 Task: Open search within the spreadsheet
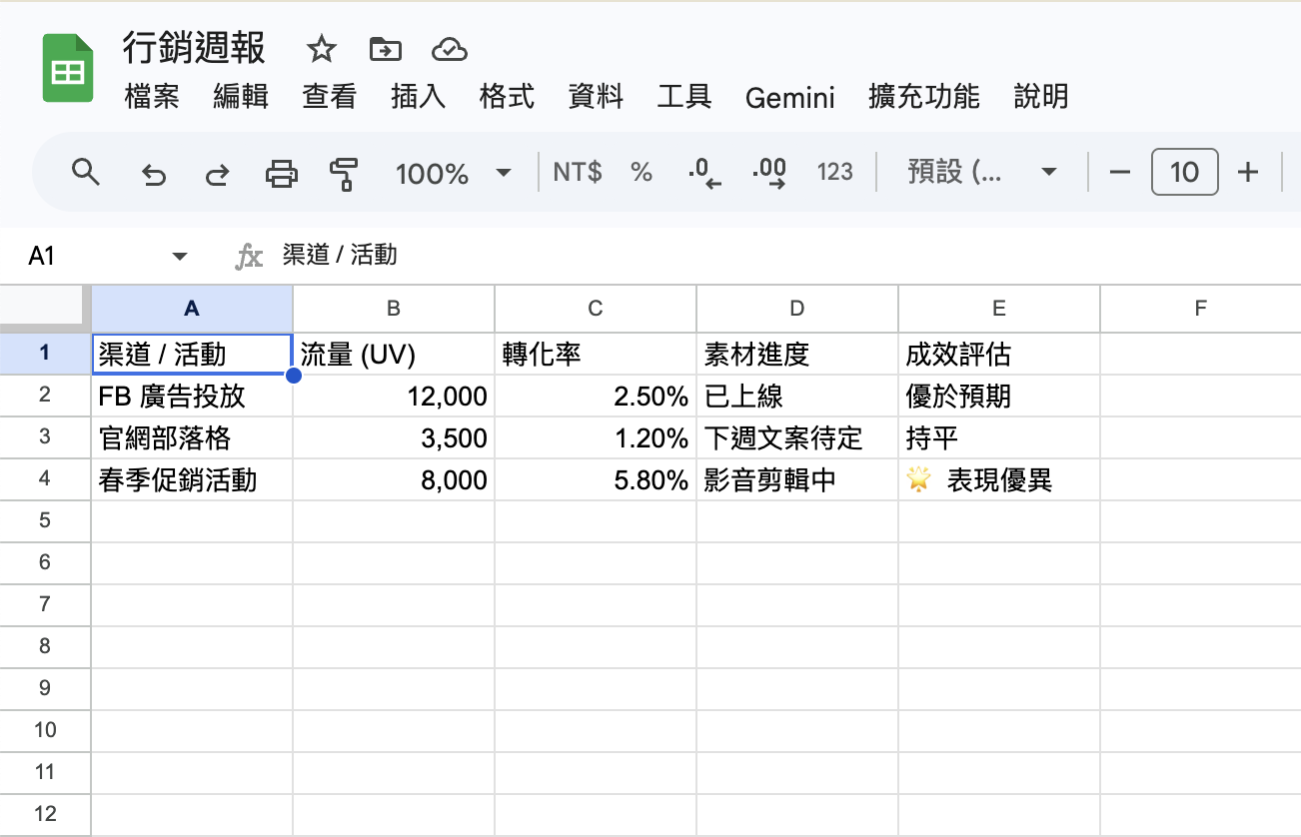pos(86,172)
